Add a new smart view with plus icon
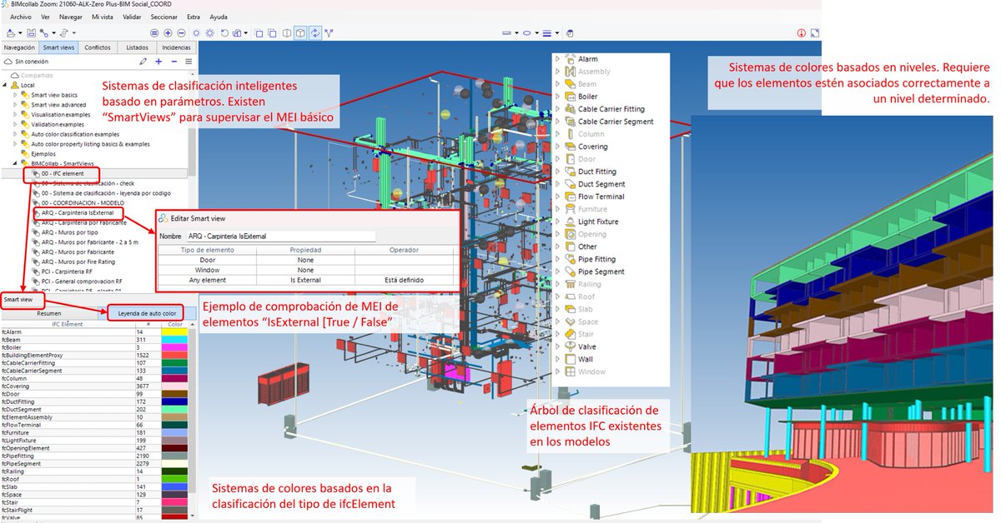 [159, 62]
